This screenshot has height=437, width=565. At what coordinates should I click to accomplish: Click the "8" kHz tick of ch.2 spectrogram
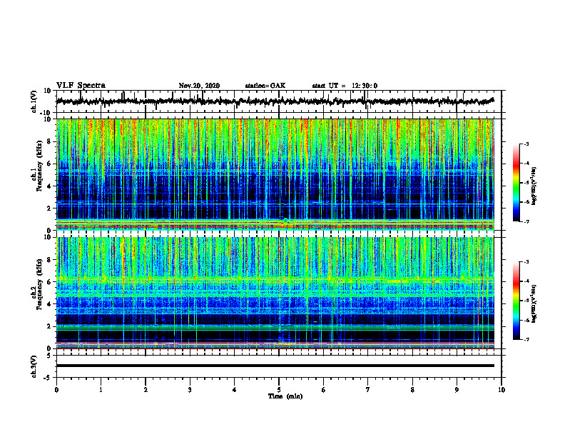49,260
